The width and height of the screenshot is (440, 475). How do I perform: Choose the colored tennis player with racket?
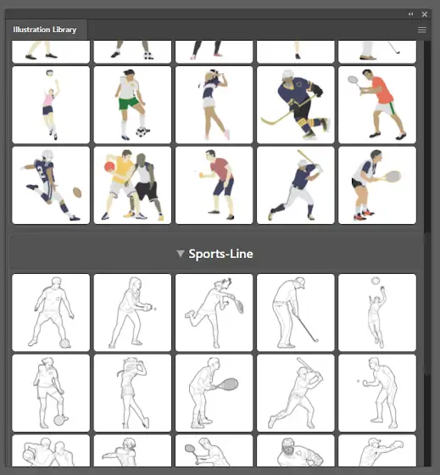377,186
